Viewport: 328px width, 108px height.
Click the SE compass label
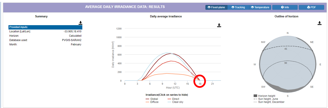[x=312, y=87]
